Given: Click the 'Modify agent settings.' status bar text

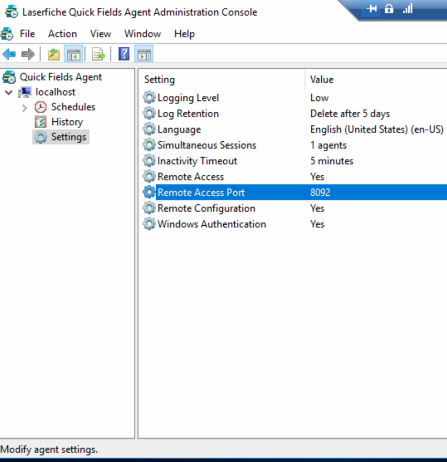Looking at the screenshot, I should (x=49, y=449).
